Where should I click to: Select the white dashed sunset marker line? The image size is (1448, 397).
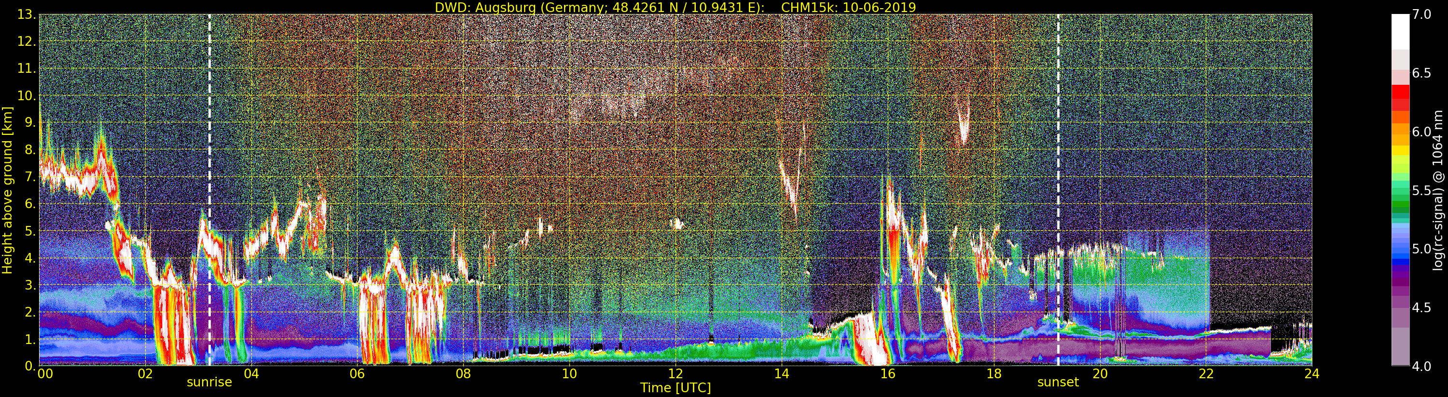pos(1059,190)
